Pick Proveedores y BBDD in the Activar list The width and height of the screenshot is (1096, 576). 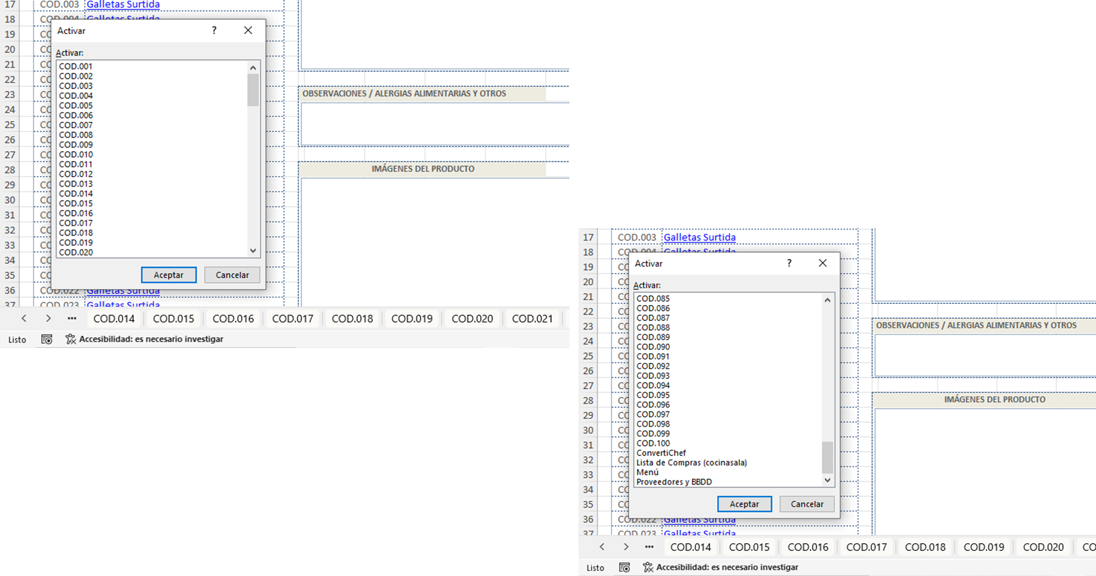[x=674, y=482]
